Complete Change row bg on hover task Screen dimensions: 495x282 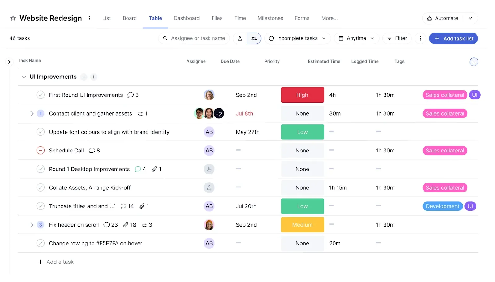pyautogui.click(x=41, y=243)
